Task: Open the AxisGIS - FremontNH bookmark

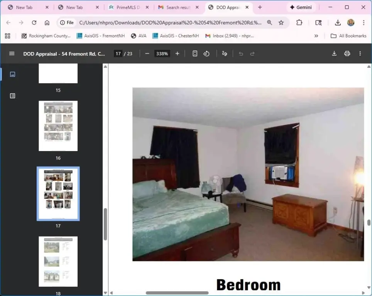Action: [x=101, y=36]
